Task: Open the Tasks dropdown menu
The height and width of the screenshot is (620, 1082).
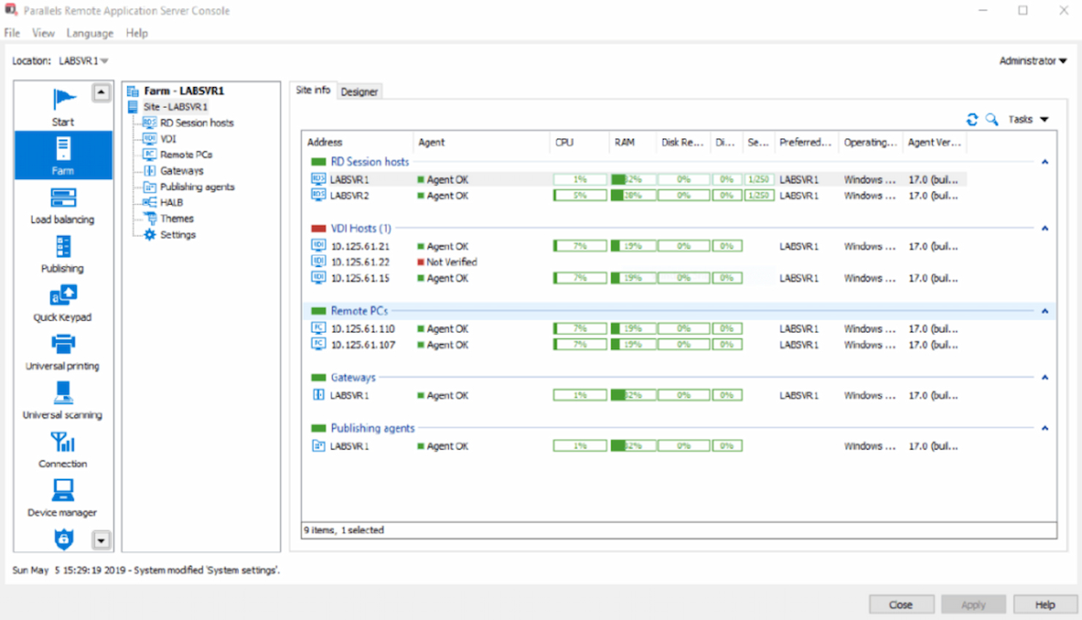Action: pyautogui.click(x=1027, y=118)
